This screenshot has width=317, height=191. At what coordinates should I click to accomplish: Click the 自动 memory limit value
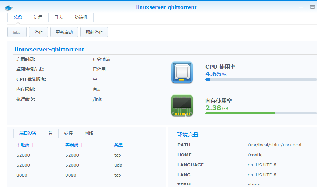[x=97, y=89]
